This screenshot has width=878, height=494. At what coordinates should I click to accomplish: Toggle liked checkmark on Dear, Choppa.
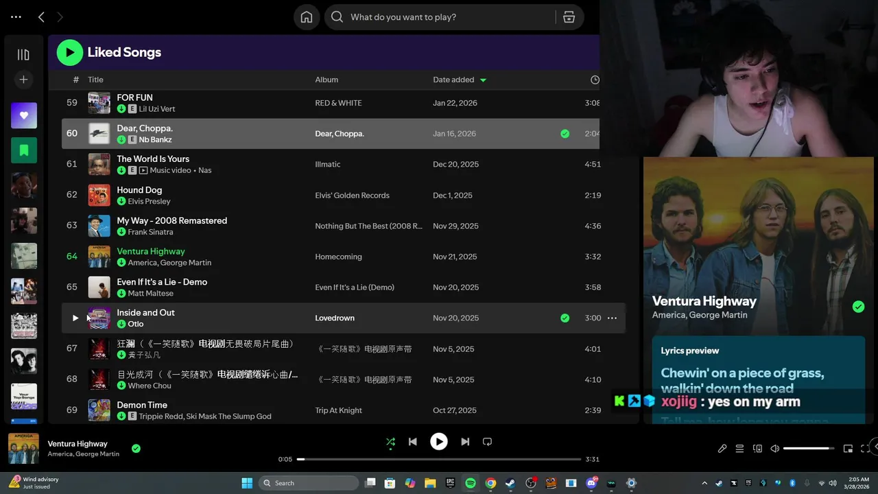click(x=565, y=134)
